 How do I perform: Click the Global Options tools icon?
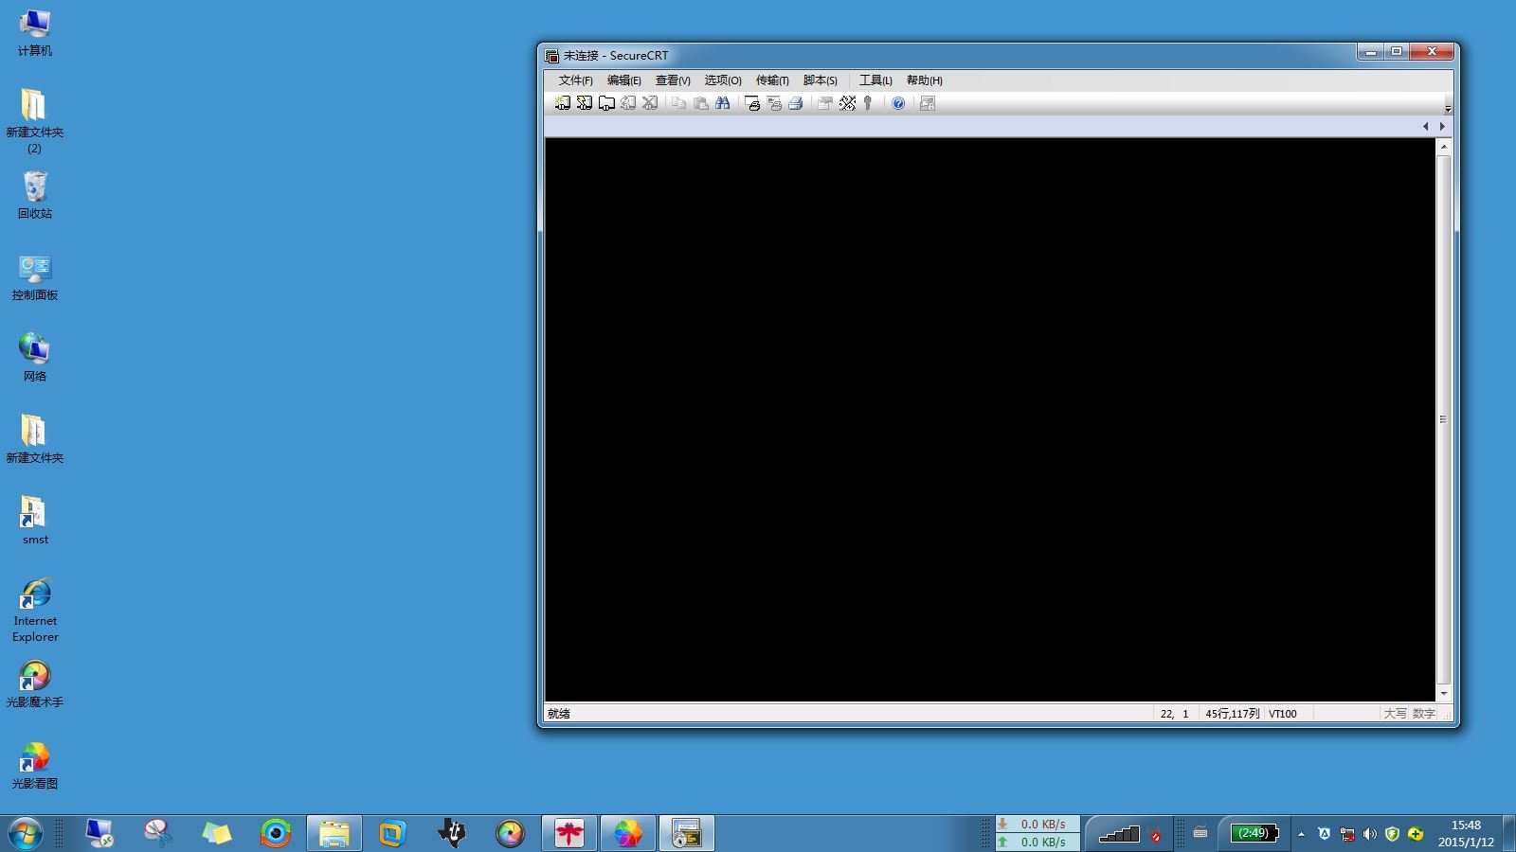pyautogui.click(x=847, y=103)
